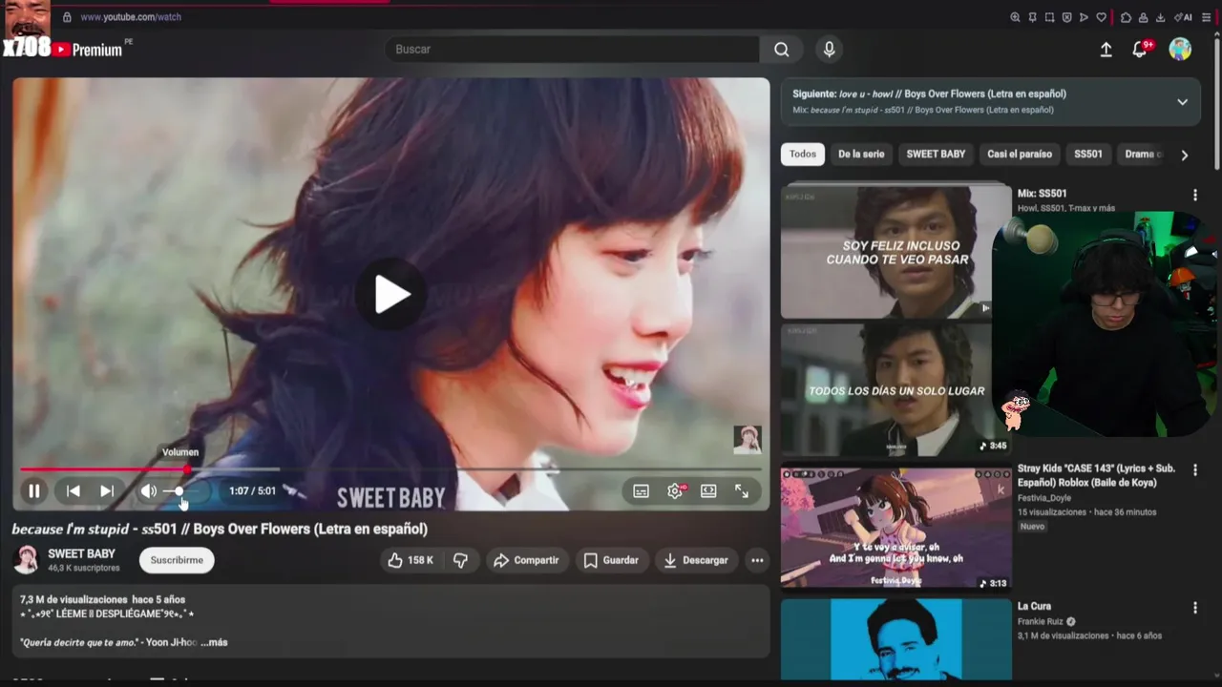Open the browser AI button
Screen dimensions: 1222x687
point(1184,17)
